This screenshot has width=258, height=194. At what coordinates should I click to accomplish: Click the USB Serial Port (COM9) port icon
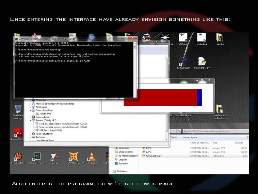[37, 130]
